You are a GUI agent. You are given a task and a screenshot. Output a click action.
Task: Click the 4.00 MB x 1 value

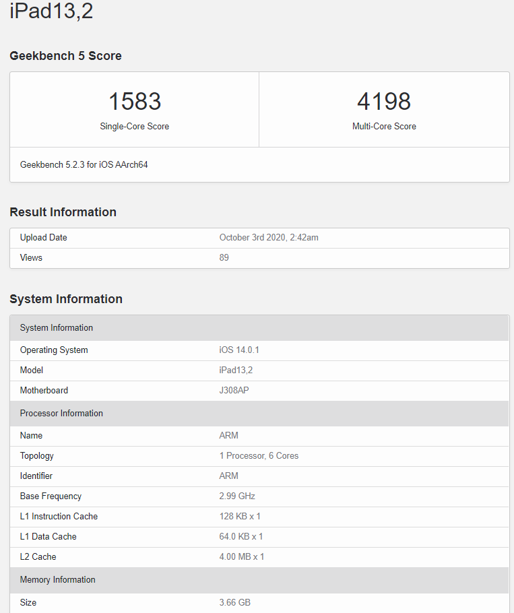pyautogui.click(x=242, y=557)
